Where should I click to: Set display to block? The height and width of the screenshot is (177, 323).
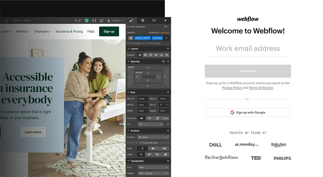pos(140,55)
